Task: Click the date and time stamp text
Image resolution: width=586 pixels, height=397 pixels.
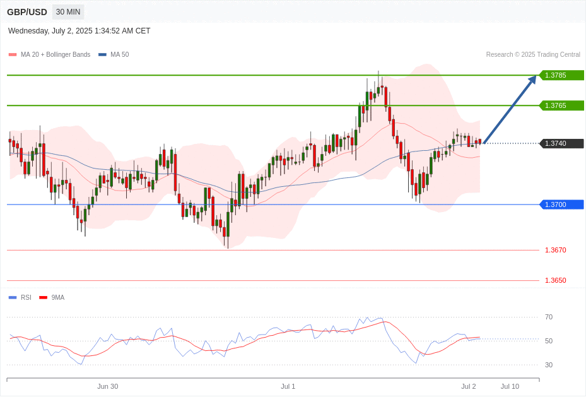Action: [x=79, y=31]
